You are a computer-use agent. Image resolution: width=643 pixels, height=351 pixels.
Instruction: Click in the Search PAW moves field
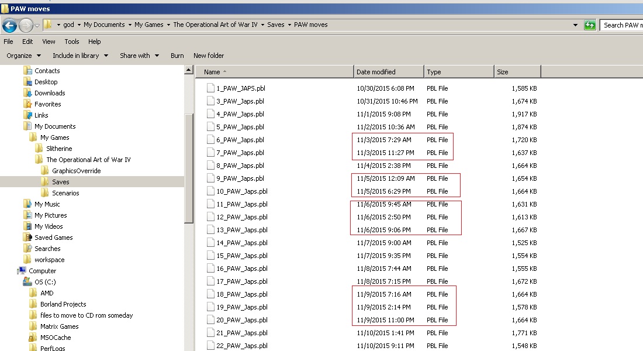(621, 25)
